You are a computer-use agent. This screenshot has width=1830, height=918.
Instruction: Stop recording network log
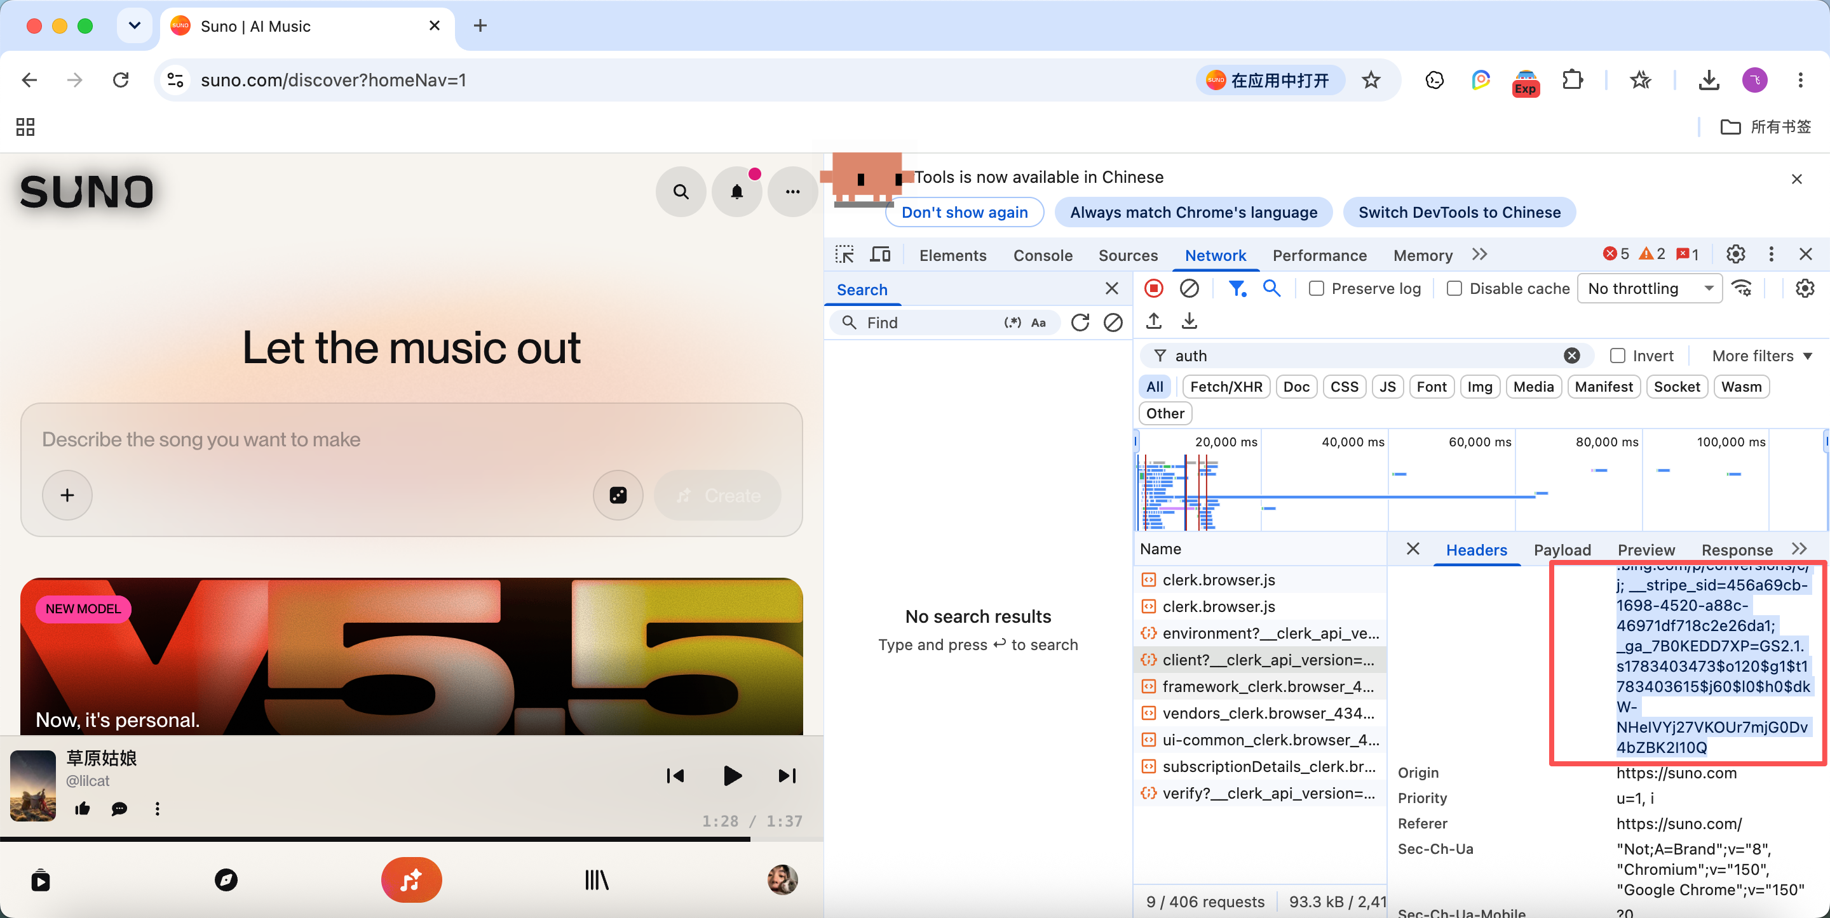(x=1154, y=288)
